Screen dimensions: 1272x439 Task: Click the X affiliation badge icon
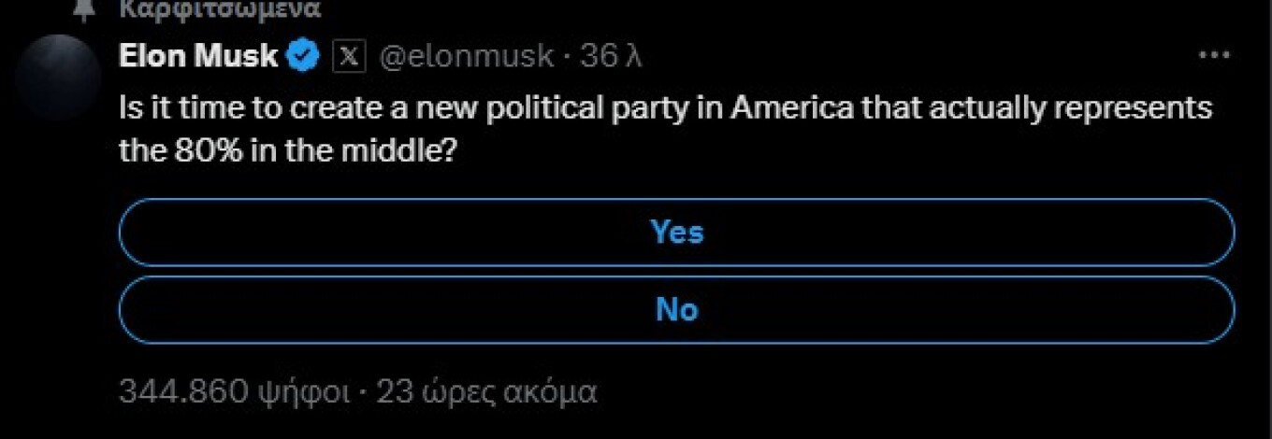(x=347, y=57)
